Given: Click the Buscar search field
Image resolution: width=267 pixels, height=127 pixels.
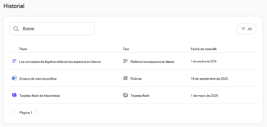Looking at the screenshot, I should pyautogui.click(x=52, y=29).
